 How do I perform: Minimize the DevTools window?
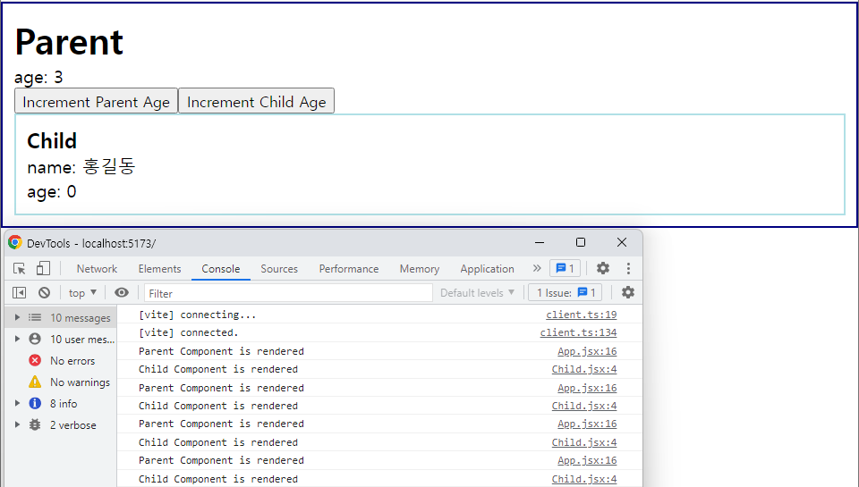(x=540, y=242)
